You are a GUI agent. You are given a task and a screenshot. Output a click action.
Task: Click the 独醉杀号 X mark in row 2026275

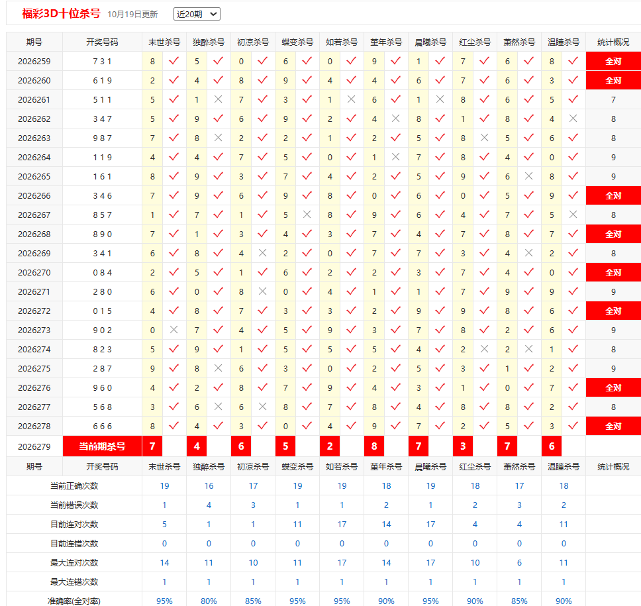point(219,368)
